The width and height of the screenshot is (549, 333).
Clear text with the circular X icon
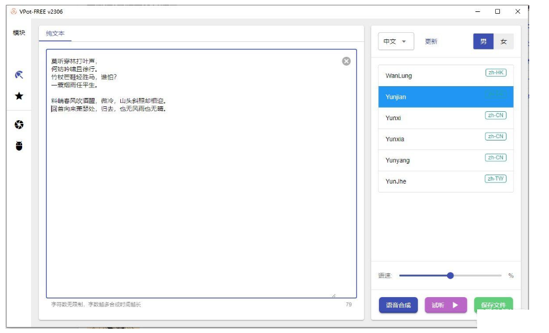346,61
